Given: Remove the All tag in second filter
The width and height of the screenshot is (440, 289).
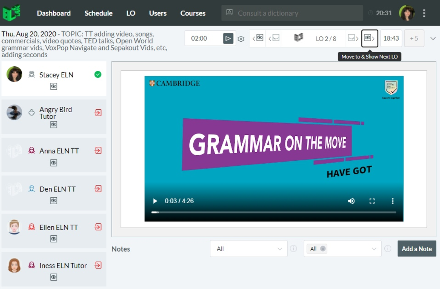Looking at the screenshot, I should [x=323, y=249].
